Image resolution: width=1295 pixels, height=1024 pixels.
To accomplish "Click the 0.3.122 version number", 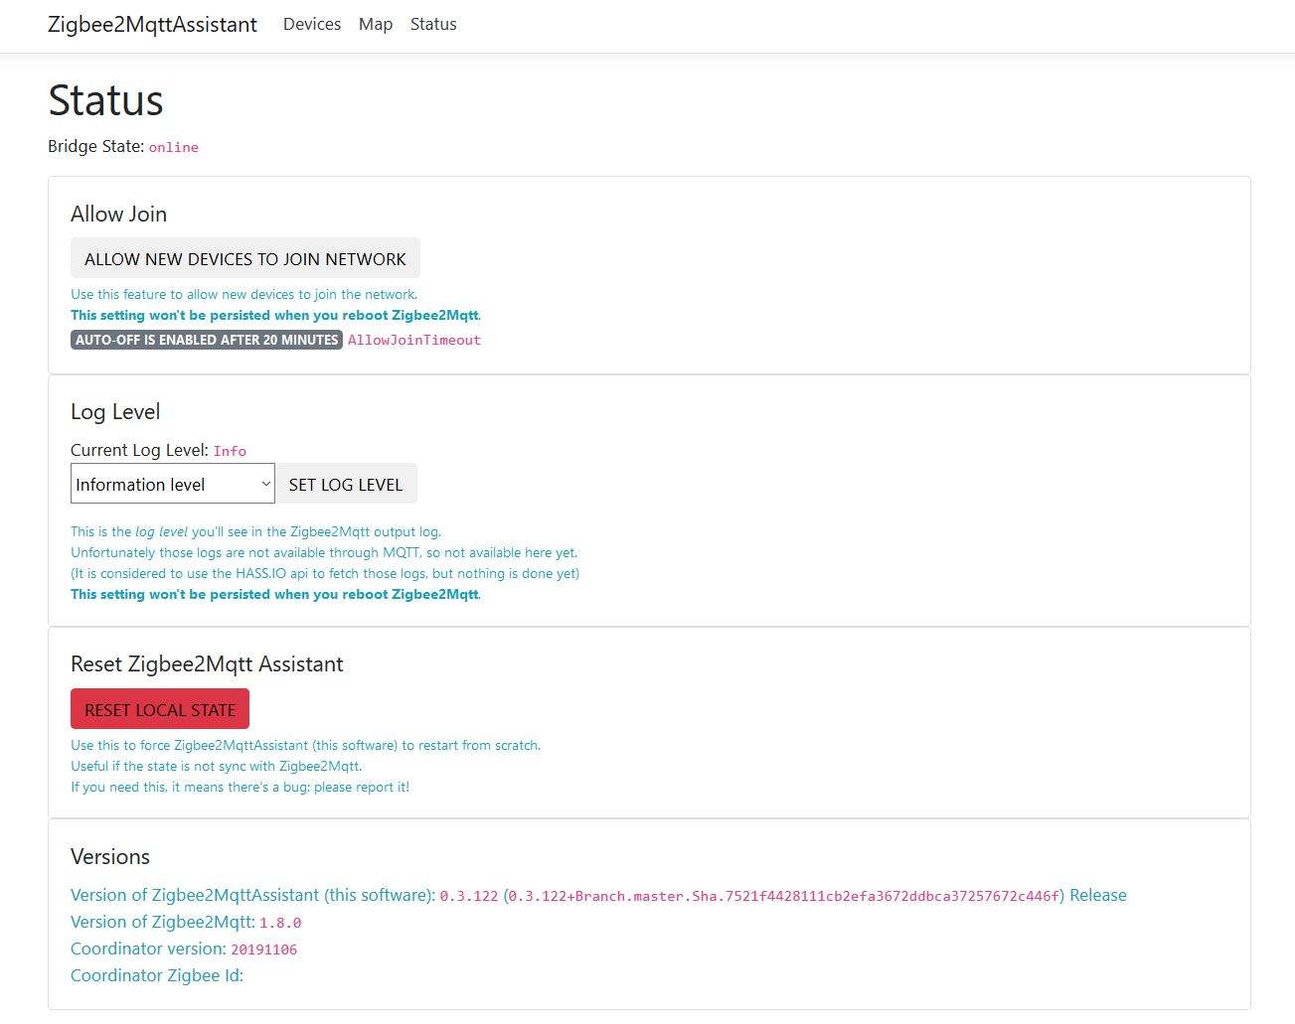I will 469,896.
